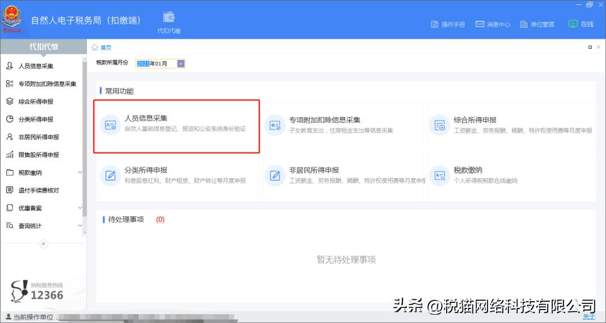This screenshot has width=606, height=323.
Task: Select the 非居民所得申报 card icon
Action: point(275,176)
